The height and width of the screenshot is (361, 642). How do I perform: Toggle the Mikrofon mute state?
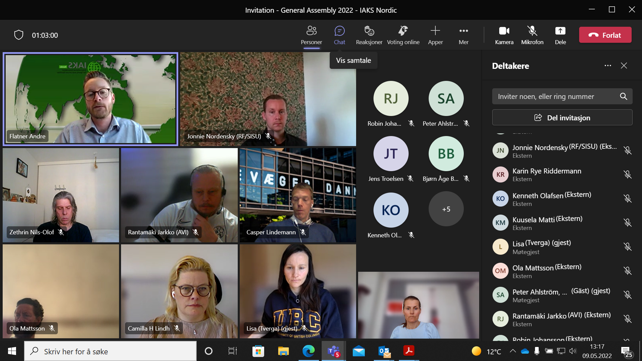click(x=532, y=35)
